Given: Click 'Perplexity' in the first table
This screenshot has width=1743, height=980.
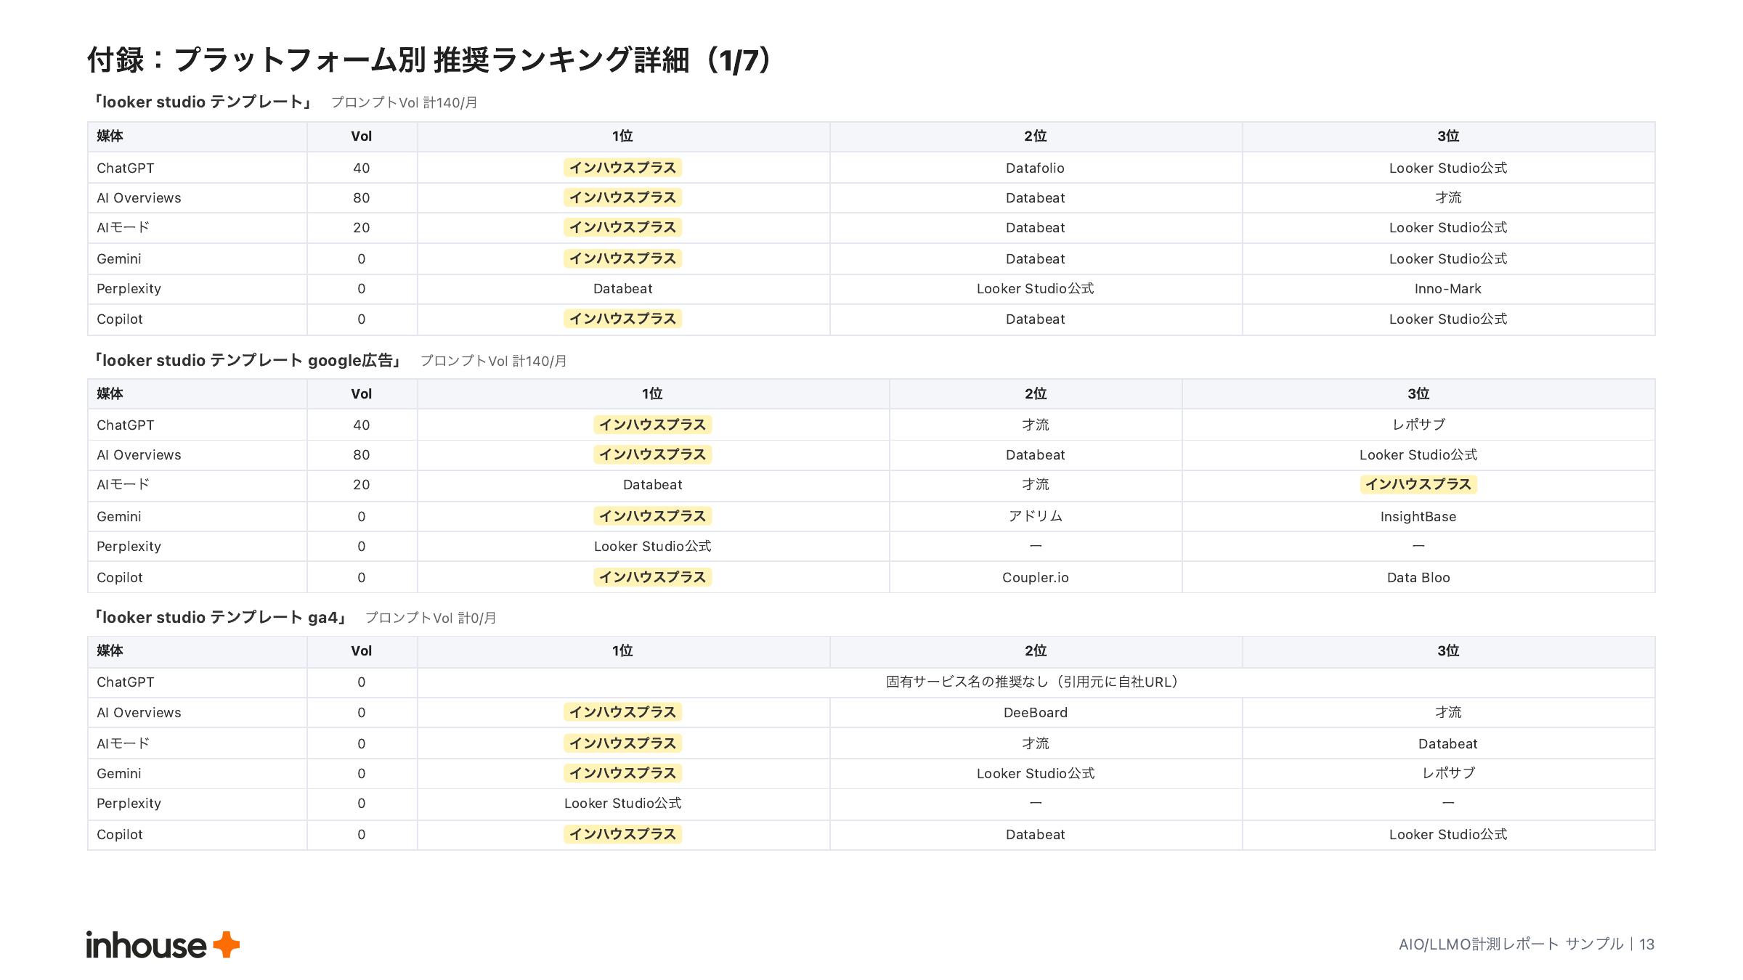Looking at the screenshot, I should point(129,289).
